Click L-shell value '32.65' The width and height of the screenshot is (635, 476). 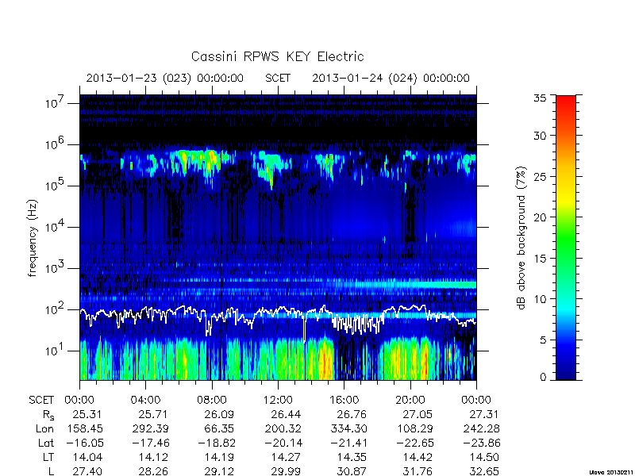tap(484, 471)
